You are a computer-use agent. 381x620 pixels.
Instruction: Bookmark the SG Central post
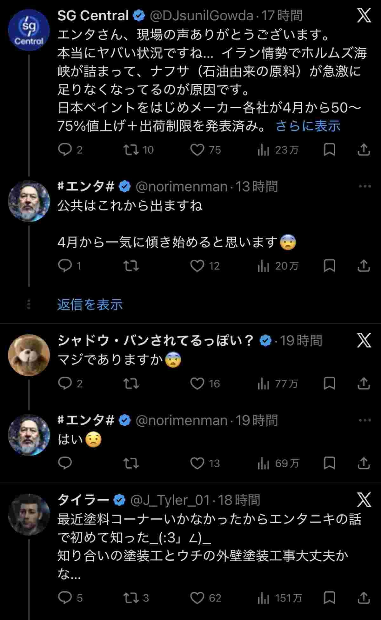click(329, 150)
